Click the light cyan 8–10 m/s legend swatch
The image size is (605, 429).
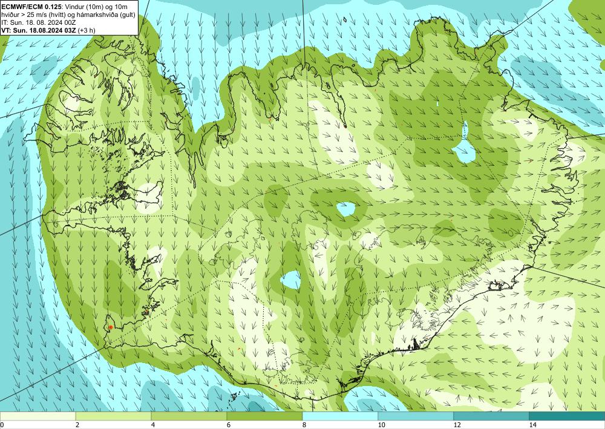[340, 416]
